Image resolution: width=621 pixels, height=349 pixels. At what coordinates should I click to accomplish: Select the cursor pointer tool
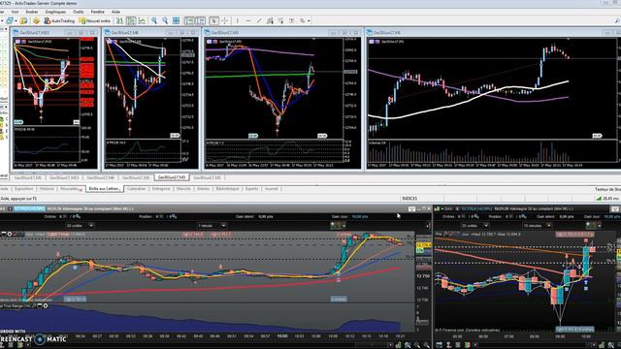coord(213,20)
